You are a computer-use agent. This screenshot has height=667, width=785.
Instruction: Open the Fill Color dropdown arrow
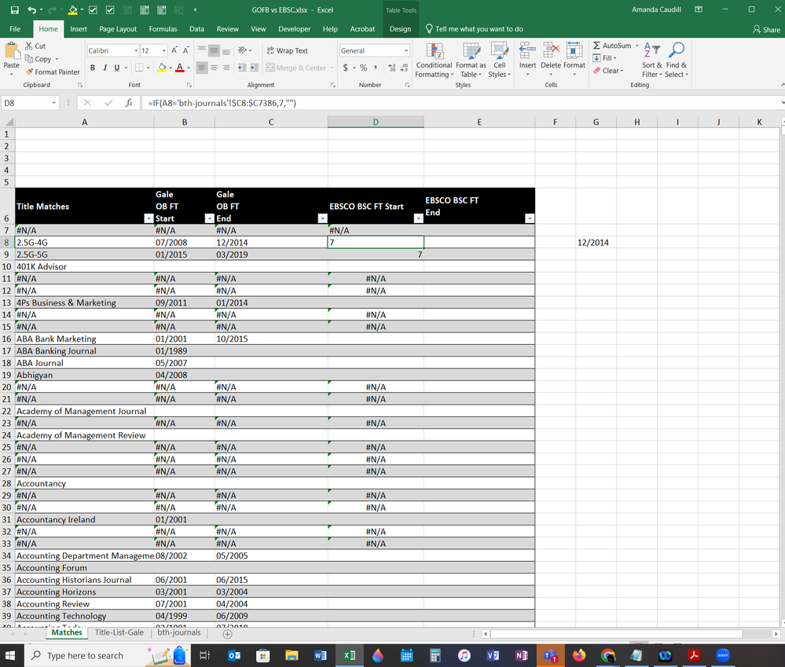171,68
